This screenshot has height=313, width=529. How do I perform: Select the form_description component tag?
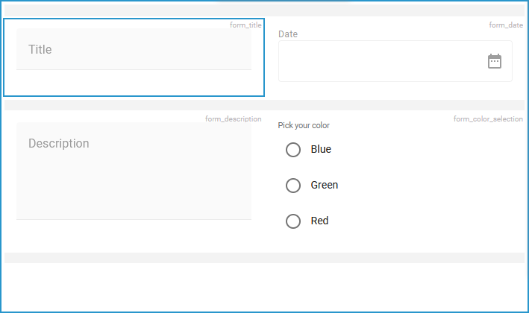pos(233,119)
